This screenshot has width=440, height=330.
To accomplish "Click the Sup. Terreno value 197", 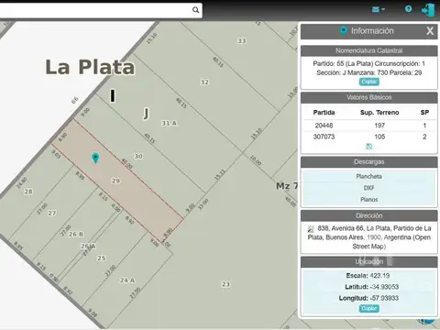I will point(379,126).
